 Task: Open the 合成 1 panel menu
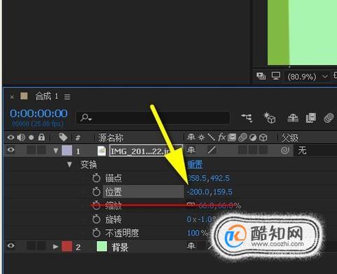67,97
